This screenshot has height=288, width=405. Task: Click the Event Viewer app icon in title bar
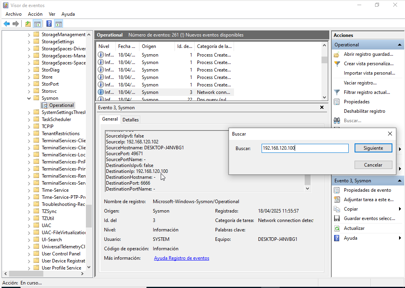(x=5, y=5)
